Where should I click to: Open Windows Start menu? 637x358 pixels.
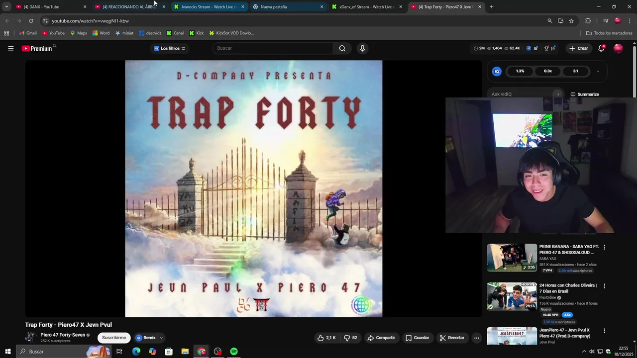click(x=7, y=352)
